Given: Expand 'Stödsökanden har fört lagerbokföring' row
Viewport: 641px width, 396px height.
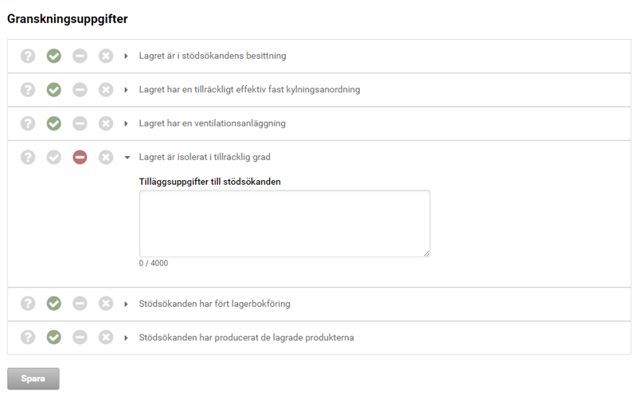Looking at the screenshot, I should tap(126, 304).
